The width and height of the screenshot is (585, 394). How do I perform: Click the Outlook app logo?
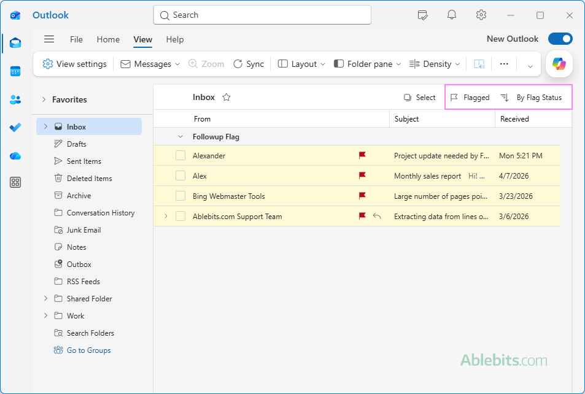15,15
